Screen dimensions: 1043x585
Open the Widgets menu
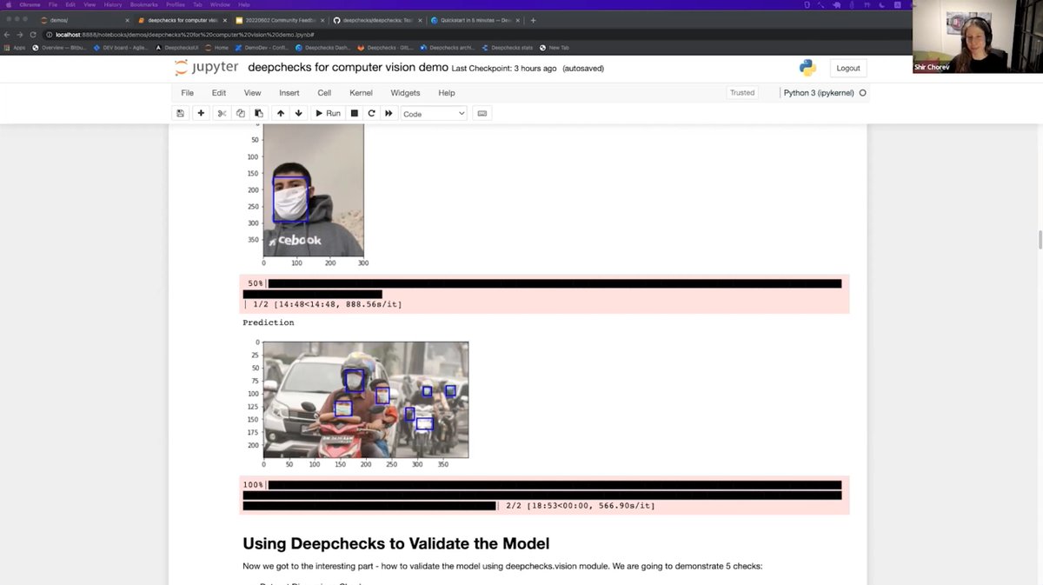click(405, 93)
